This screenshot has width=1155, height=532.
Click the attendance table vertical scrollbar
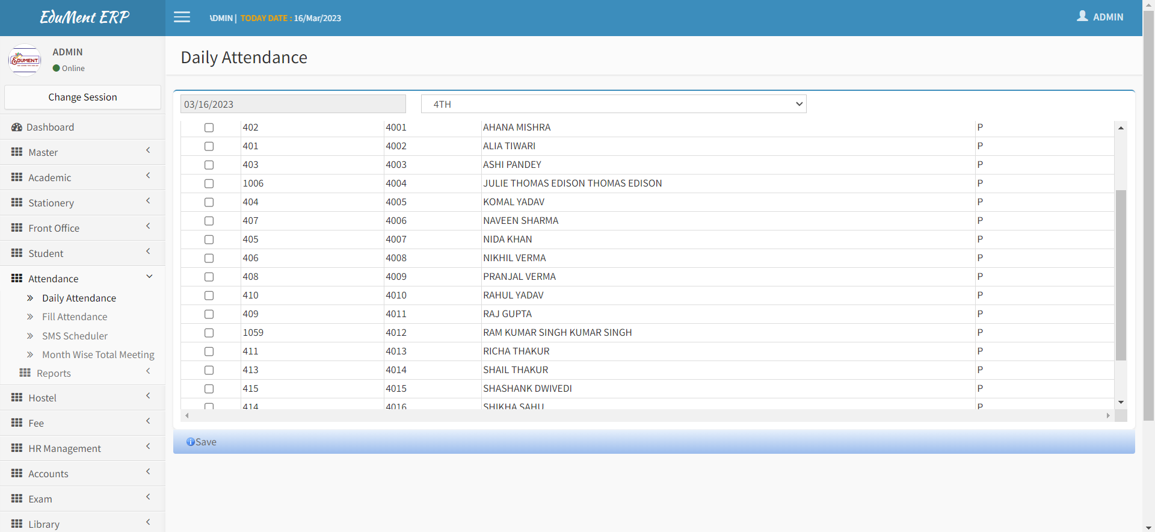tap(1120, 274)
